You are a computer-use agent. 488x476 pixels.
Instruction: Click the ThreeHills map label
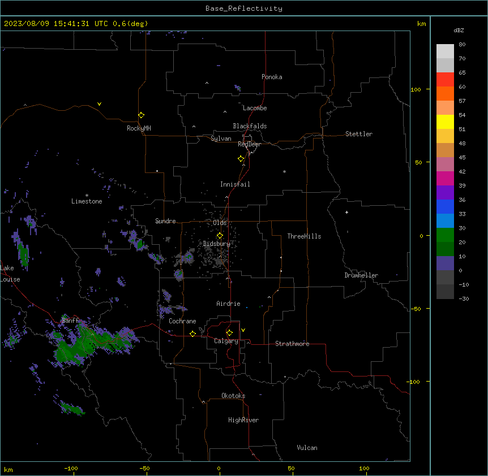pyautogui.click(x=304, y=236)
